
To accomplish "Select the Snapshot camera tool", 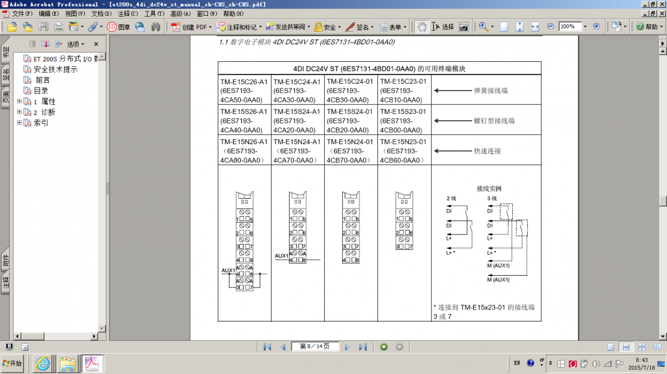I will click(x=464, y=27).
